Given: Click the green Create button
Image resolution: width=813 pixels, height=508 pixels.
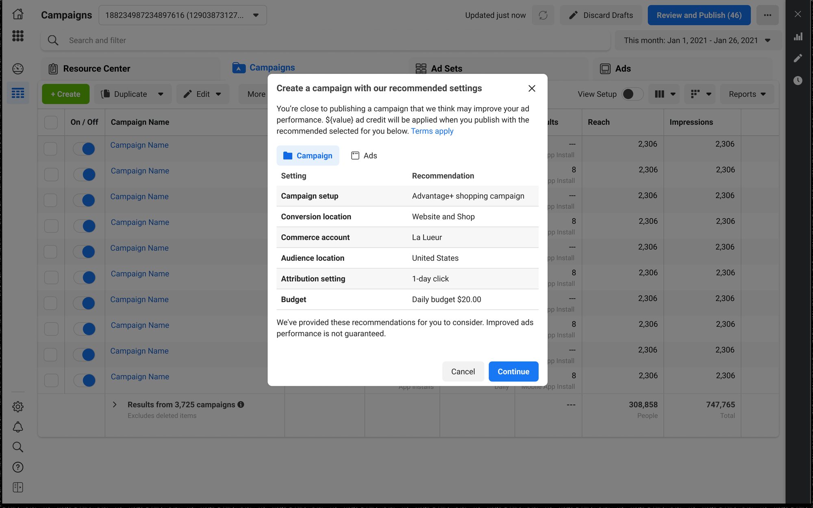Looking at the screenshot, I should pos(65,94).
